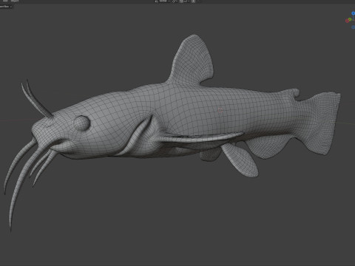Open the Select Box drag mode dropdown

(5, 7)
